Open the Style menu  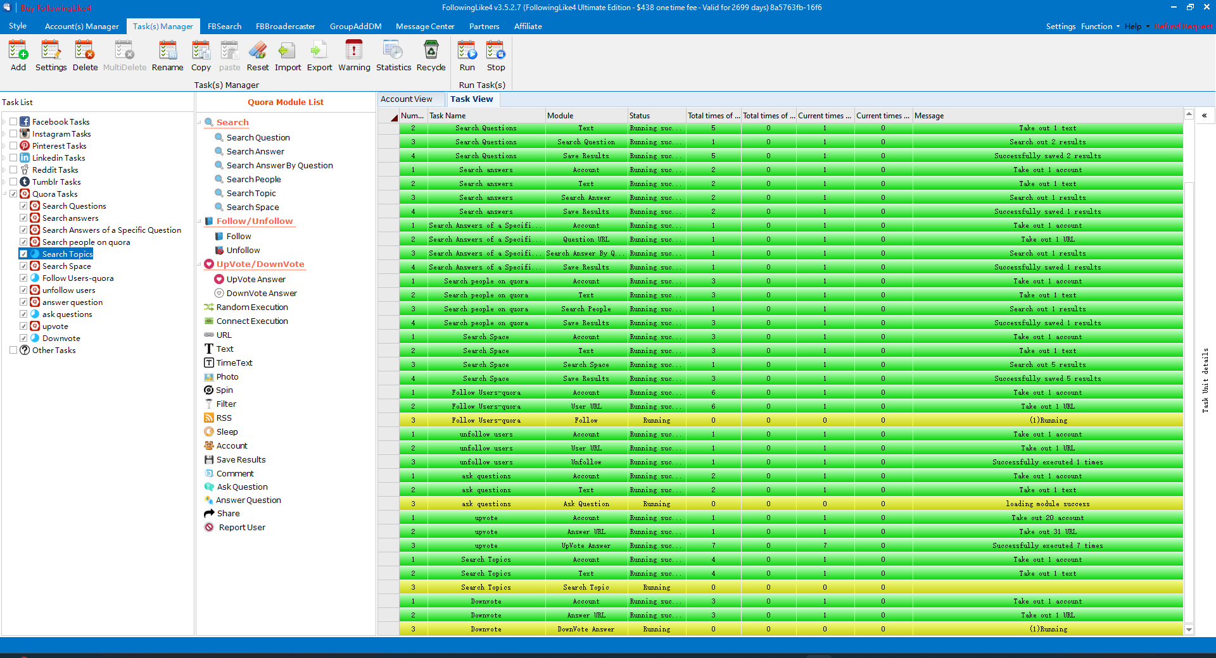[18, 26]
